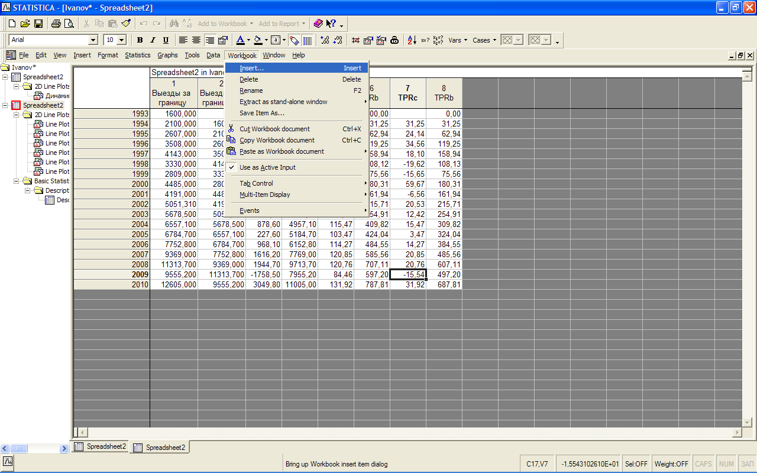Image resolution: width=757 pixels, height=473 pixels.
Task: Toggle Italic text formatting
Action: pyautogui.click(x=153, y=40)
